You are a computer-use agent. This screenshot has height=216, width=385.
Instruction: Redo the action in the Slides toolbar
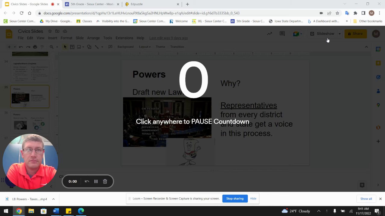(x=28, y=47)
